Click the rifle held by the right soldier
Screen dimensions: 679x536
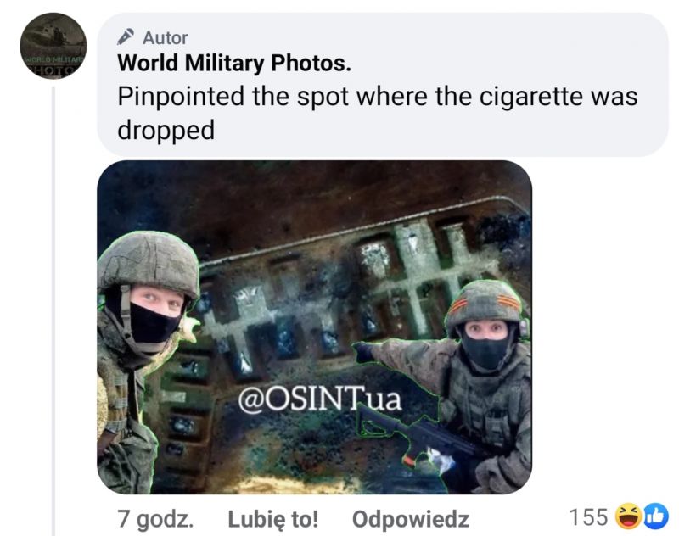(418, 437)
